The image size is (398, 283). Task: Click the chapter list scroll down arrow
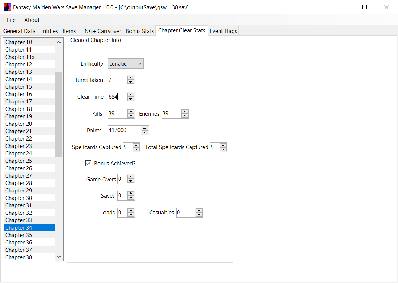(59, 257)
